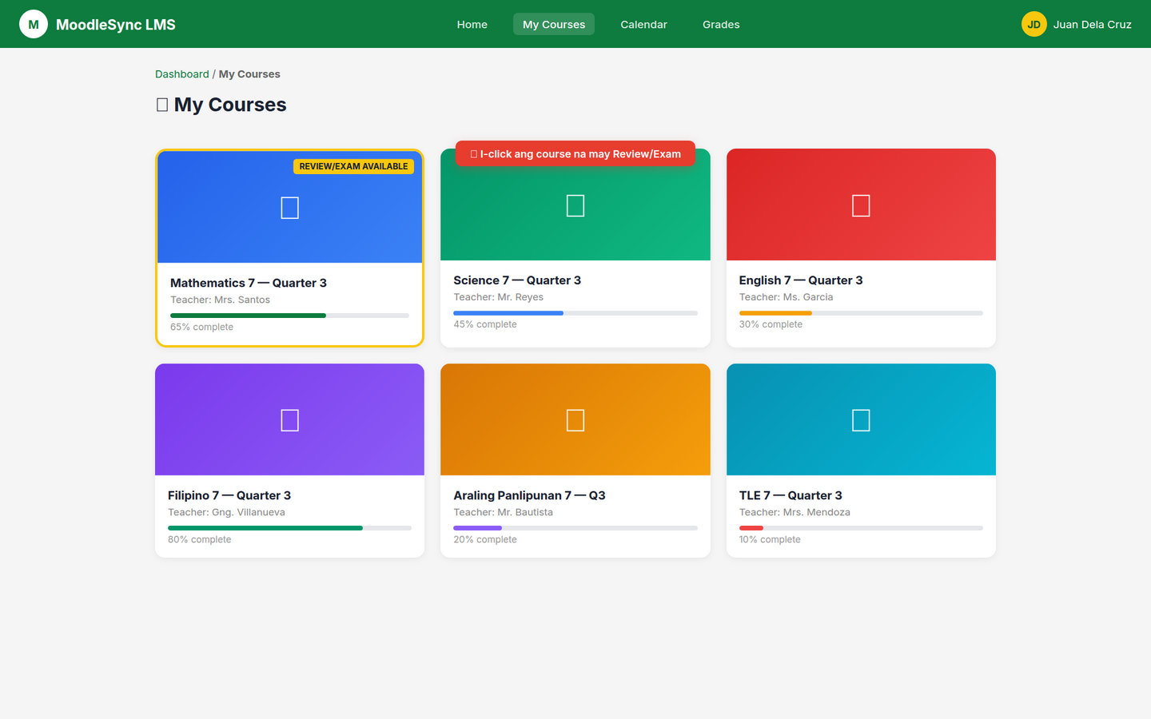Select the English 7 banner icon

coord(861,205)
